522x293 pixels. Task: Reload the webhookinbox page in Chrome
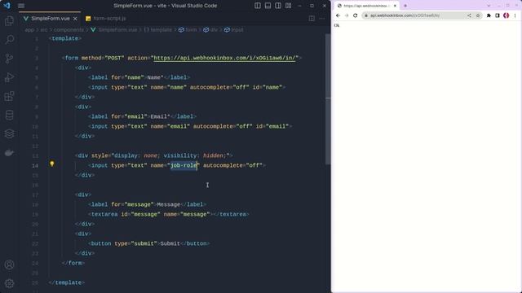(x=356, y=15)
